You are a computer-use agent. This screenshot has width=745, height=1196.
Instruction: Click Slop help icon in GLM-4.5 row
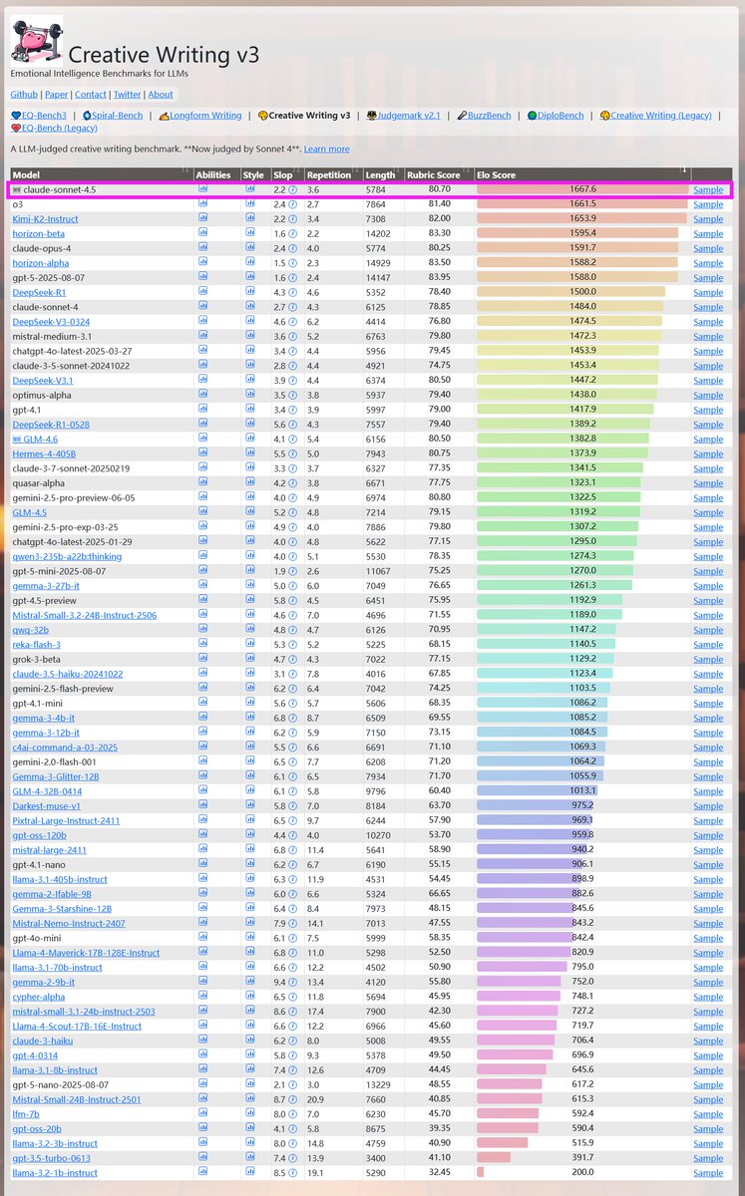click(293, 512)
